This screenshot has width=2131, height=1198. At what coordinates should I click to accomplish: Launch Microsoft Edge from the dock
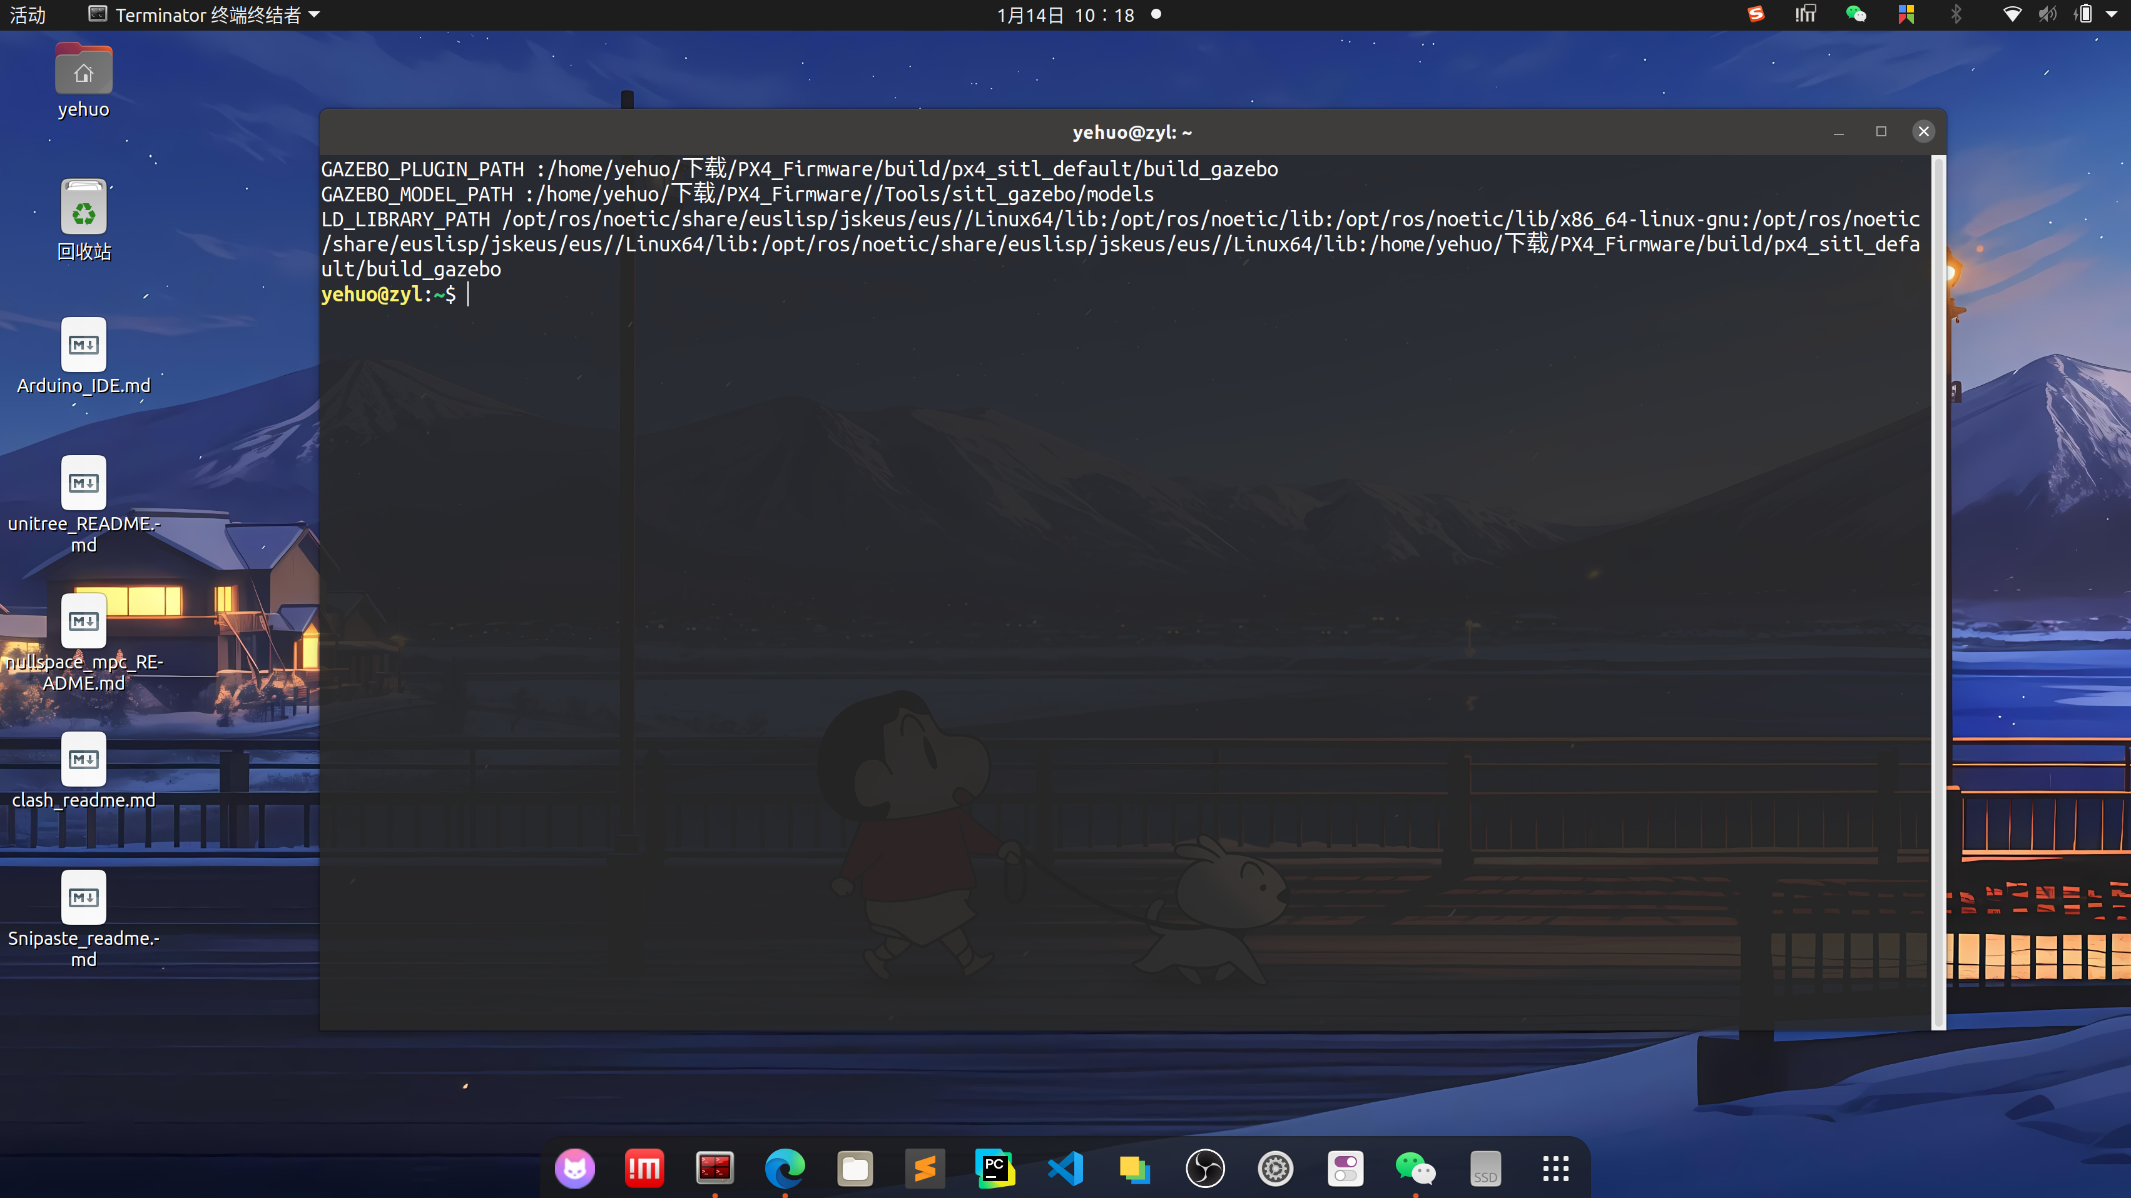784,1168
